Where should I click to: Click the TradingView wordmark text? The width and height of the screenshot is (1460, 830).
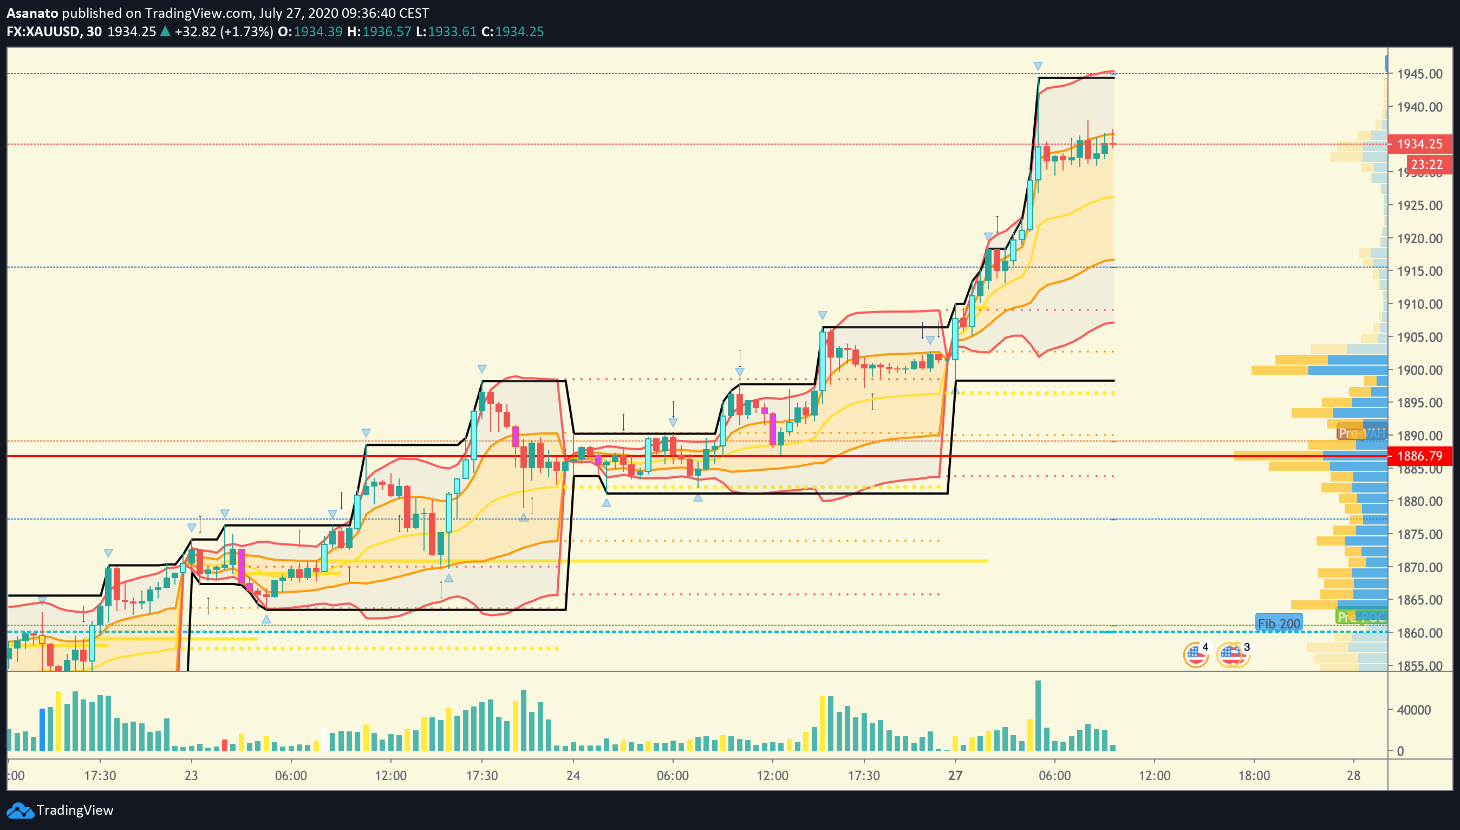(x=75, y=810)
